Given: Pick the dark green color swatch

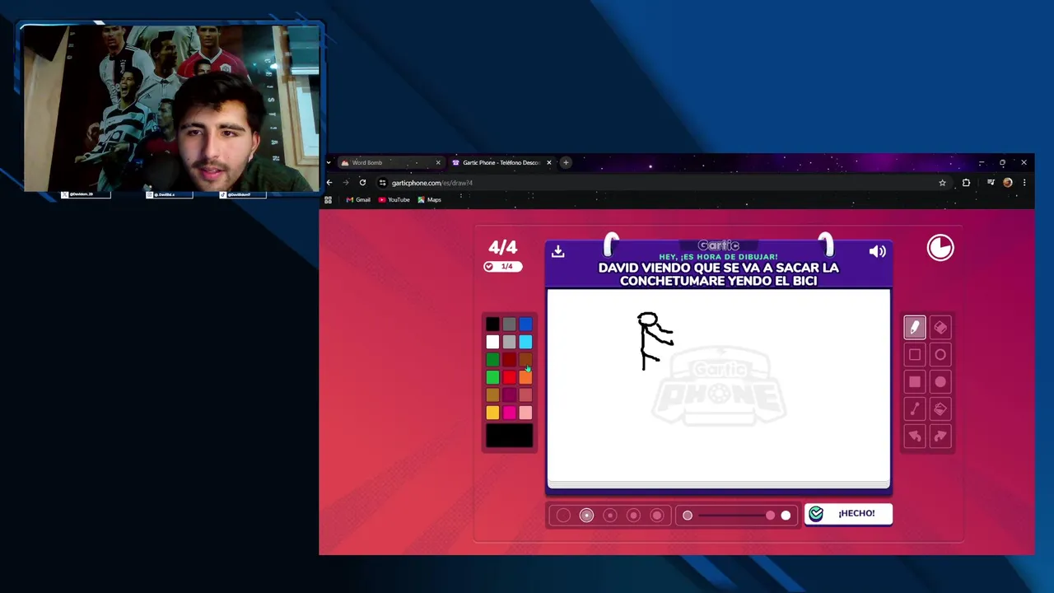Looking at the screenshot, I should 492,360.
